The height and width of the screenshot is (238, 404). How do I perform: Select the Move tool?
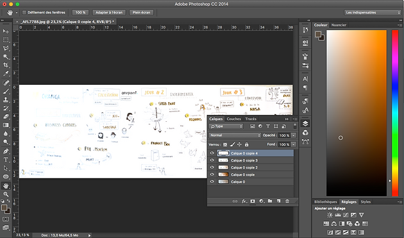(x=6, y=31)
